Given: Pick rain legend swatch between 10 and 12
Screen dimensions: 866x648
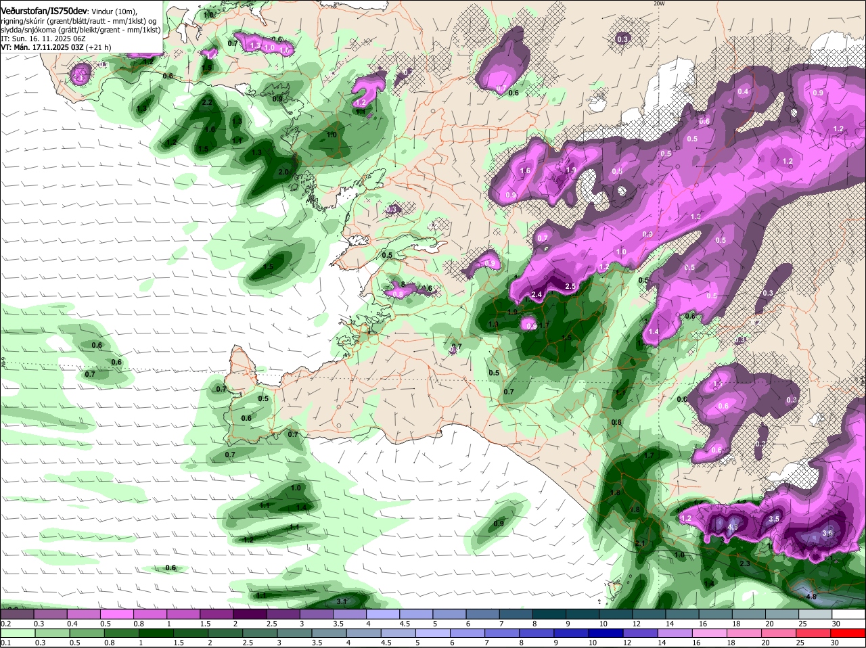Looking at the screenshot, I should 606,633.
